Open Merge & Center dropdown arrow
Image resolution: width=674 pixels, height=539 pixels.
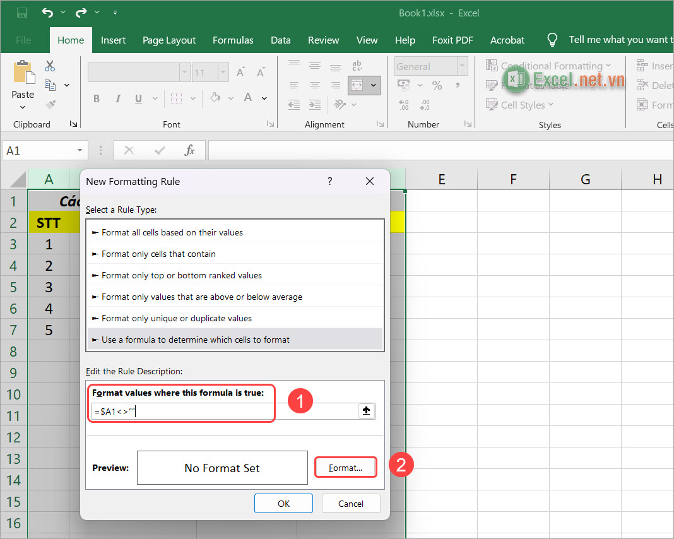coord(374,85)
